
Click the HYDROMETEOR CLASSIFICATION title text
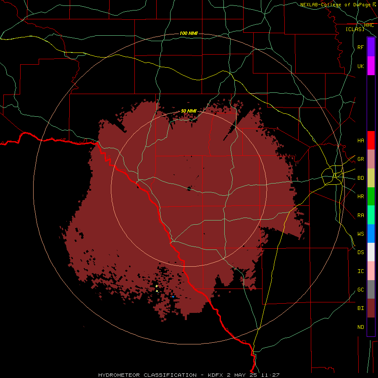click(147, 375)
